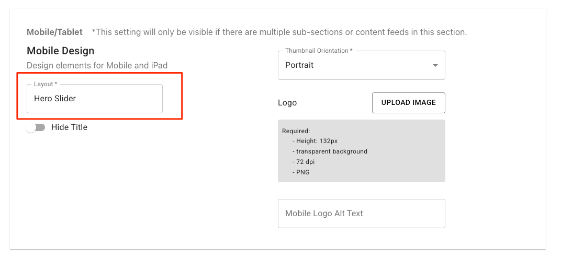This screenshot has height=260, width=561.
Task: Click the Layout field label
Action: [46, 84]
